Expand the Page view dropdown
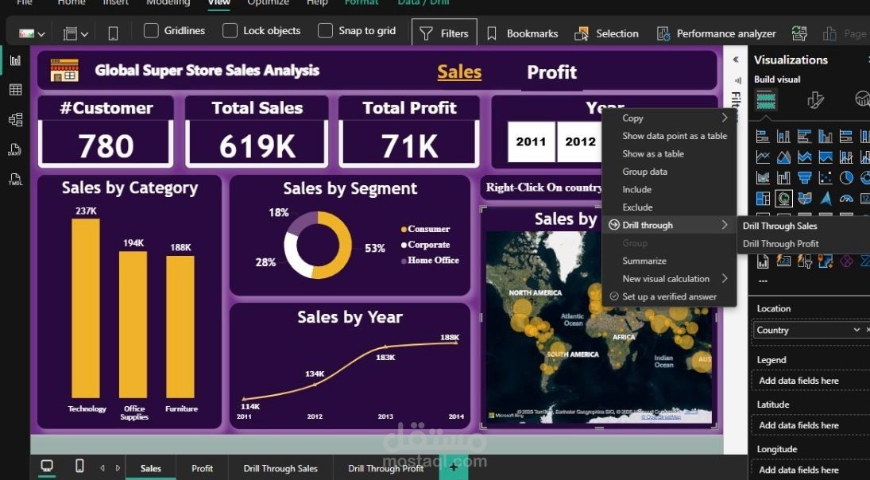Image resolution: width=870 pixels, height=480 pixels. pos(77,33)
